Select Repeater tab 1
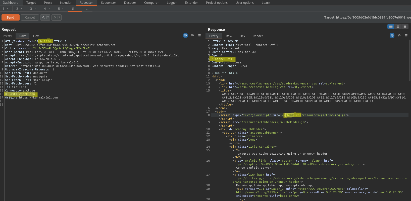The height and width of the screenshot is (201, 411). [4, 9]
